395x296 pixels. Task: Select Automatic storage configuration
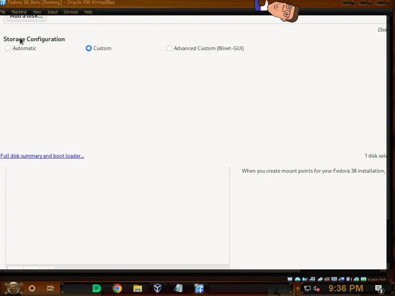pos(21,48)
